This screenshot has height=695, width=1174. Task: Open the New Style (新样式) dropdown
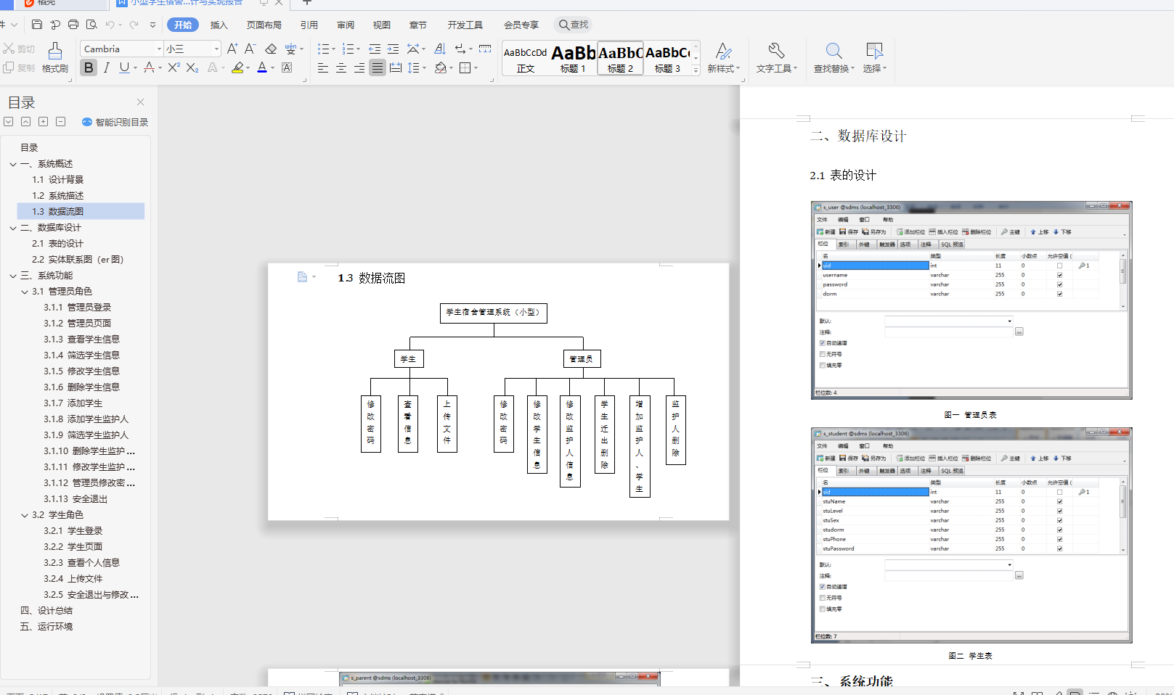(x=724, y=58)
